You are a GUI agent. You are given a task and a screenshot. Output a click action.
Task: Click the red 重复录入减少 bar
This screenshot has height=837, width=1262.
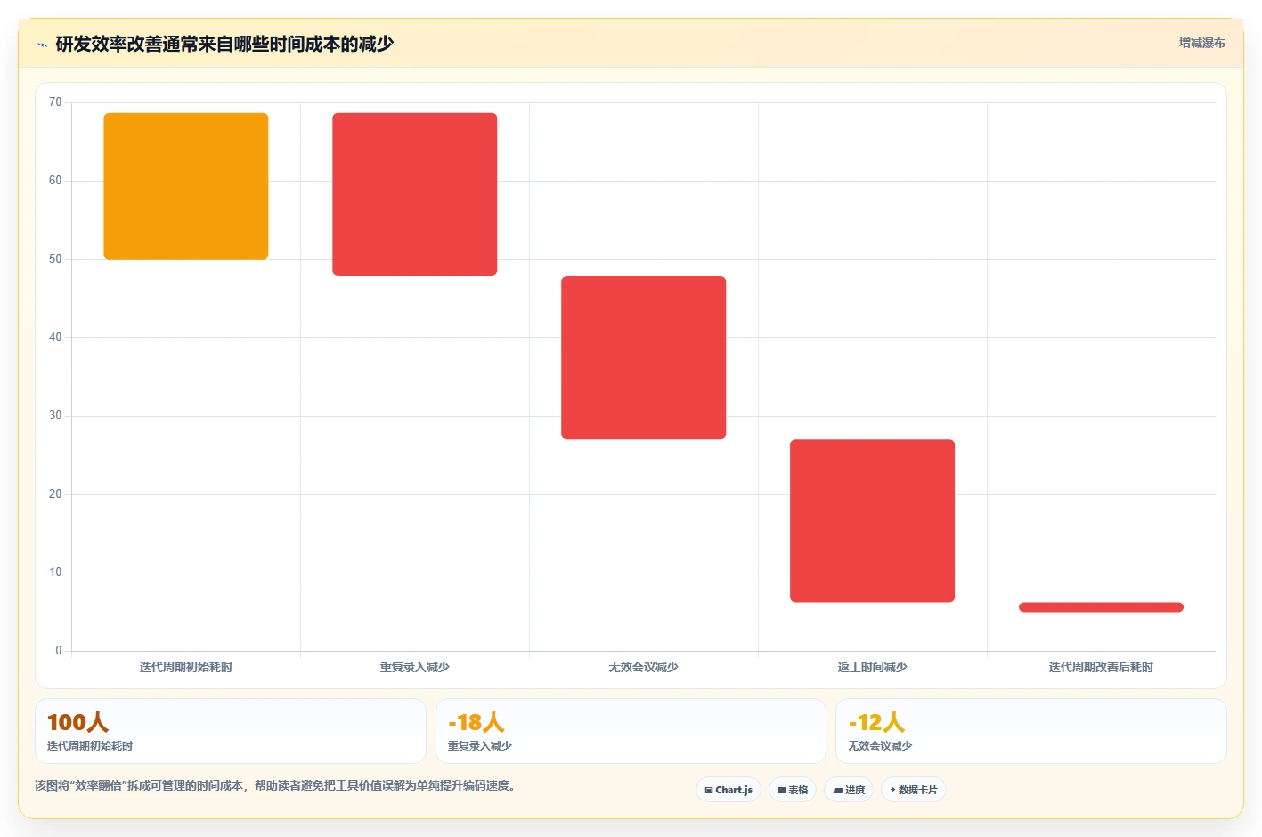click(415, 194)
